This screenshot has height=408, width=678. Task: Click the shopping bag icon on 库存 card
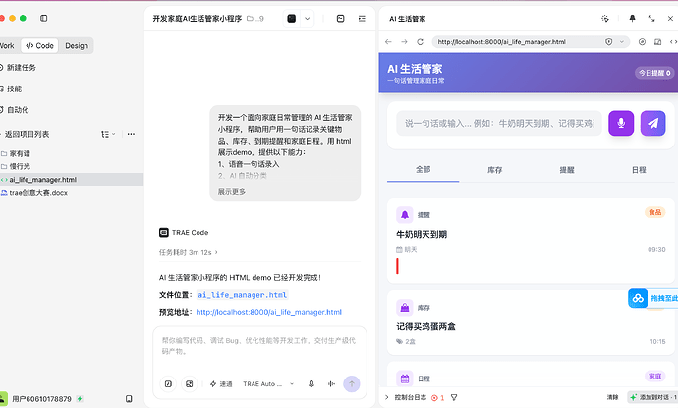(x=404, y=308)
